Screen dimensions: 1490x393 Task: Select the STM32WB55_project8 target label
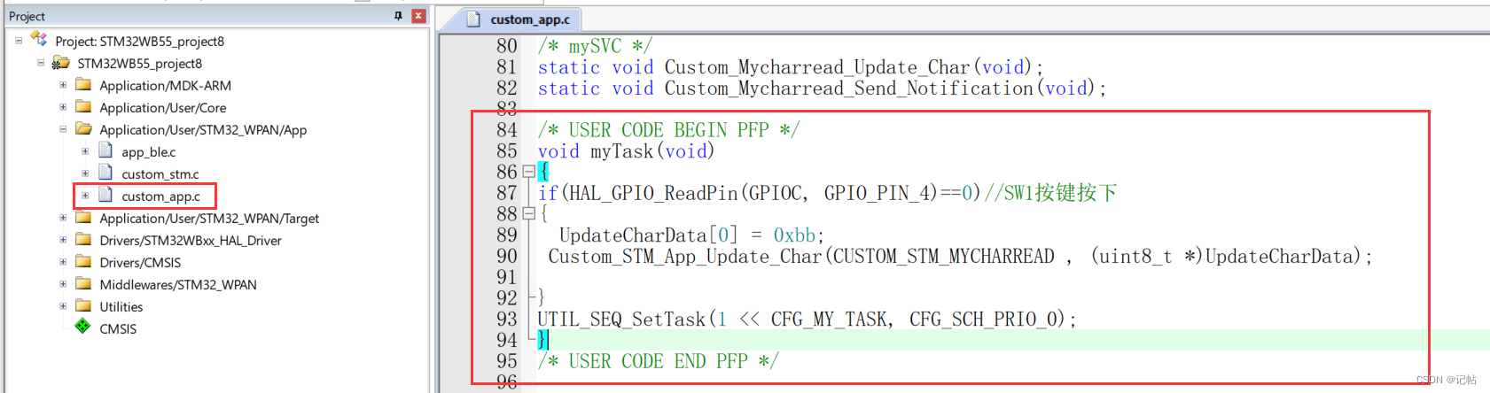(139, 64)
